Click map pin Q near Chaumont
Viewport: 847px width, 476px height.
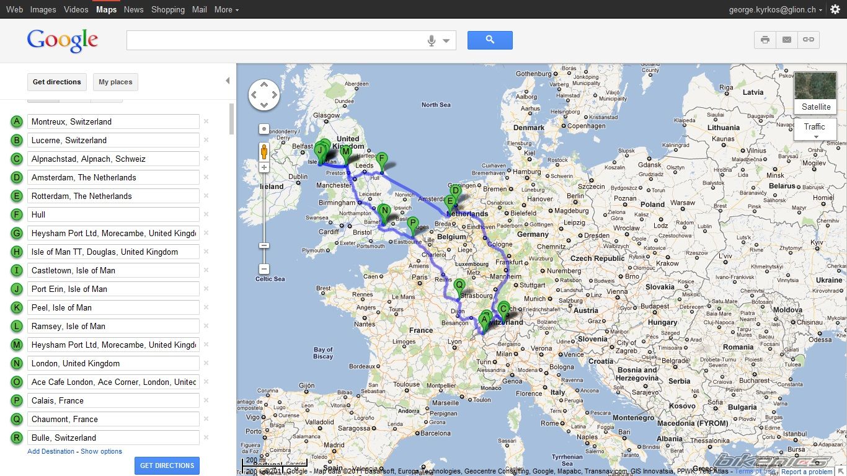point(459,288)
